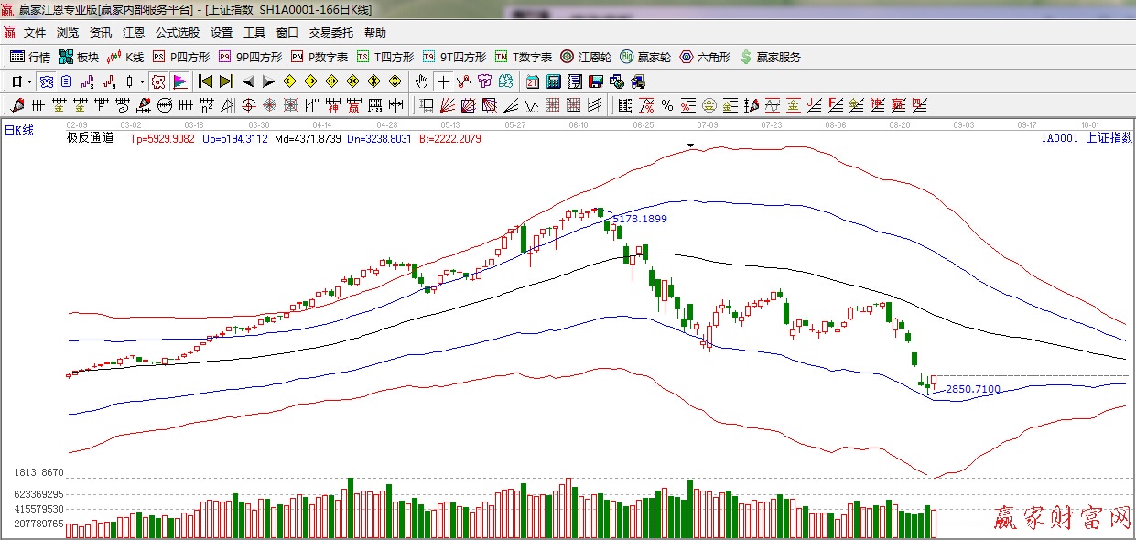The width and height of the screenshot is (1136, 540).
Task: Expand the 日 period dropdown
Action: click(x=29, y=81)
